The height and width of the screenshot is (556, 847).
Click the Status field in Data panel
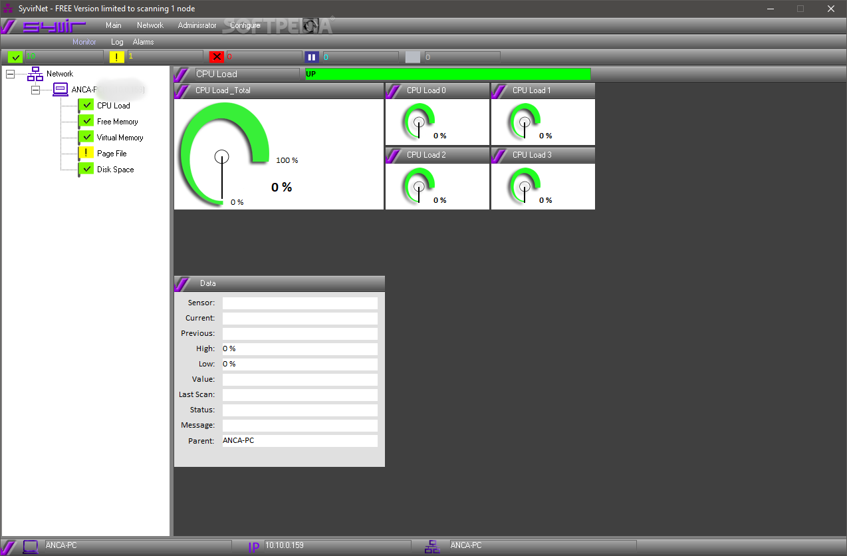pos(300,410)
